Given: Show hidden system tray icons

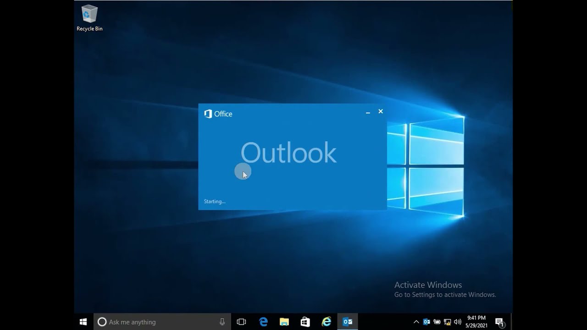Looking at the screenshot, I should tap(416, 322).
